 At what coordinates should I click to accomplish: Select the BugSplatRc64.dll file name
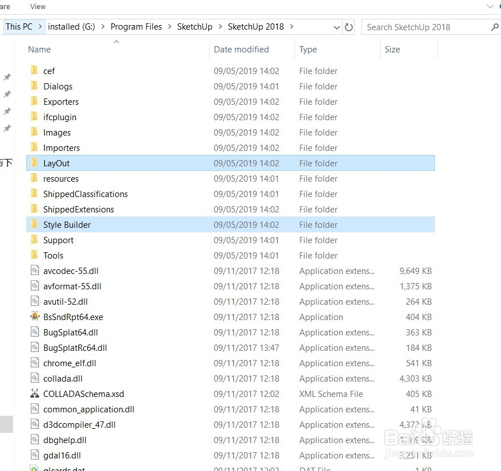[75, 348]
